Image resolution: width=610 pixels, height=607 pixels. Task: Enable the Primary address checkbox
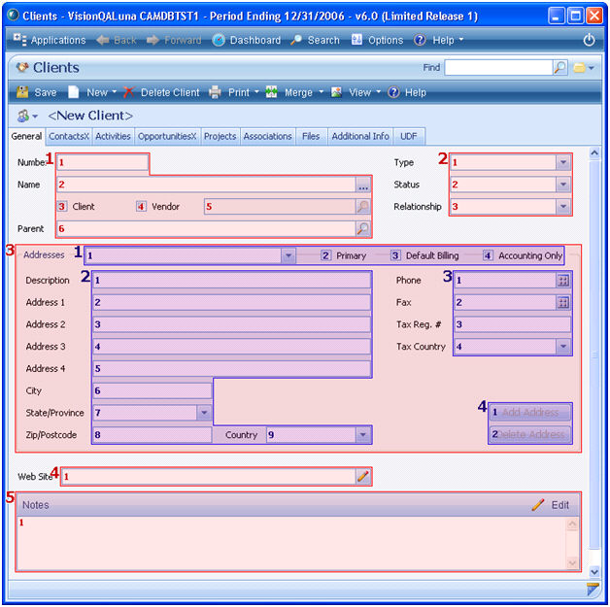pyautogui.click(x=326, y=256)
